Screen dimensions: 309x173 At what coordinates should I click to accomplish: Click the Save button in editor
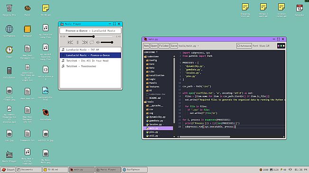(174, 46)
